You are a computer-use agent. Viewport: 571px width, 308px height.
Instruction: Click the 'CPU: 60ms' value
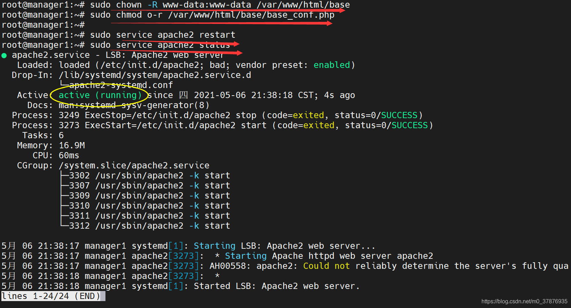pyautogui.click(x=69, y=156)
